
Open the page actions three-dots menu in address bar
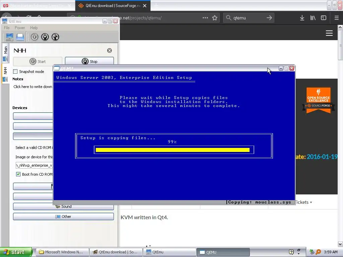pyautogui.click(x=205, y=18)
